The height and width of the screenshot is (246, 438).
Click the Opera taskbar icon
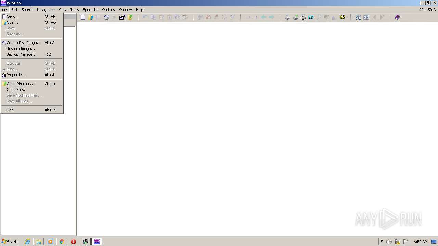(x=73, y=242)
